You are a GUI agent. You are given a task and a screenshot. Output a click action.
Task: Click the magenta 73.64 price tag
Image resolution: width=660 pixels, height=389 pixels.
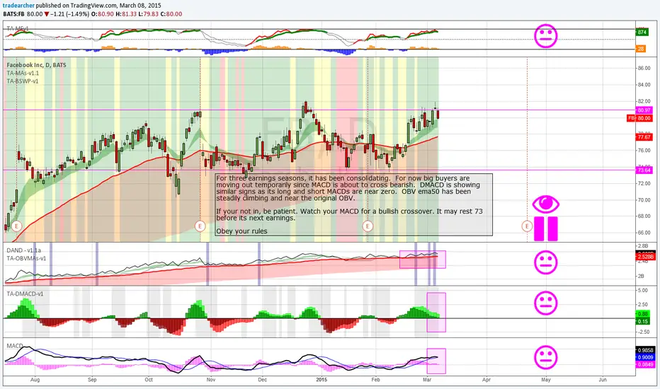(x=644, y=170)
